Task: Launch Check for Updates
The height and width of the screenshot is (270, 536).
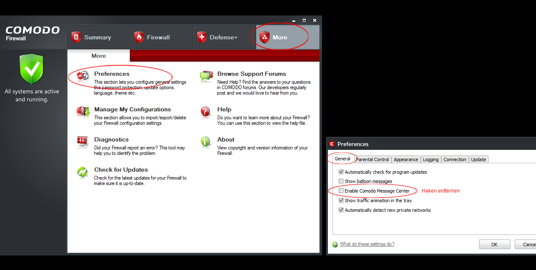Action: pyautogui.click(x=121, y=170)
